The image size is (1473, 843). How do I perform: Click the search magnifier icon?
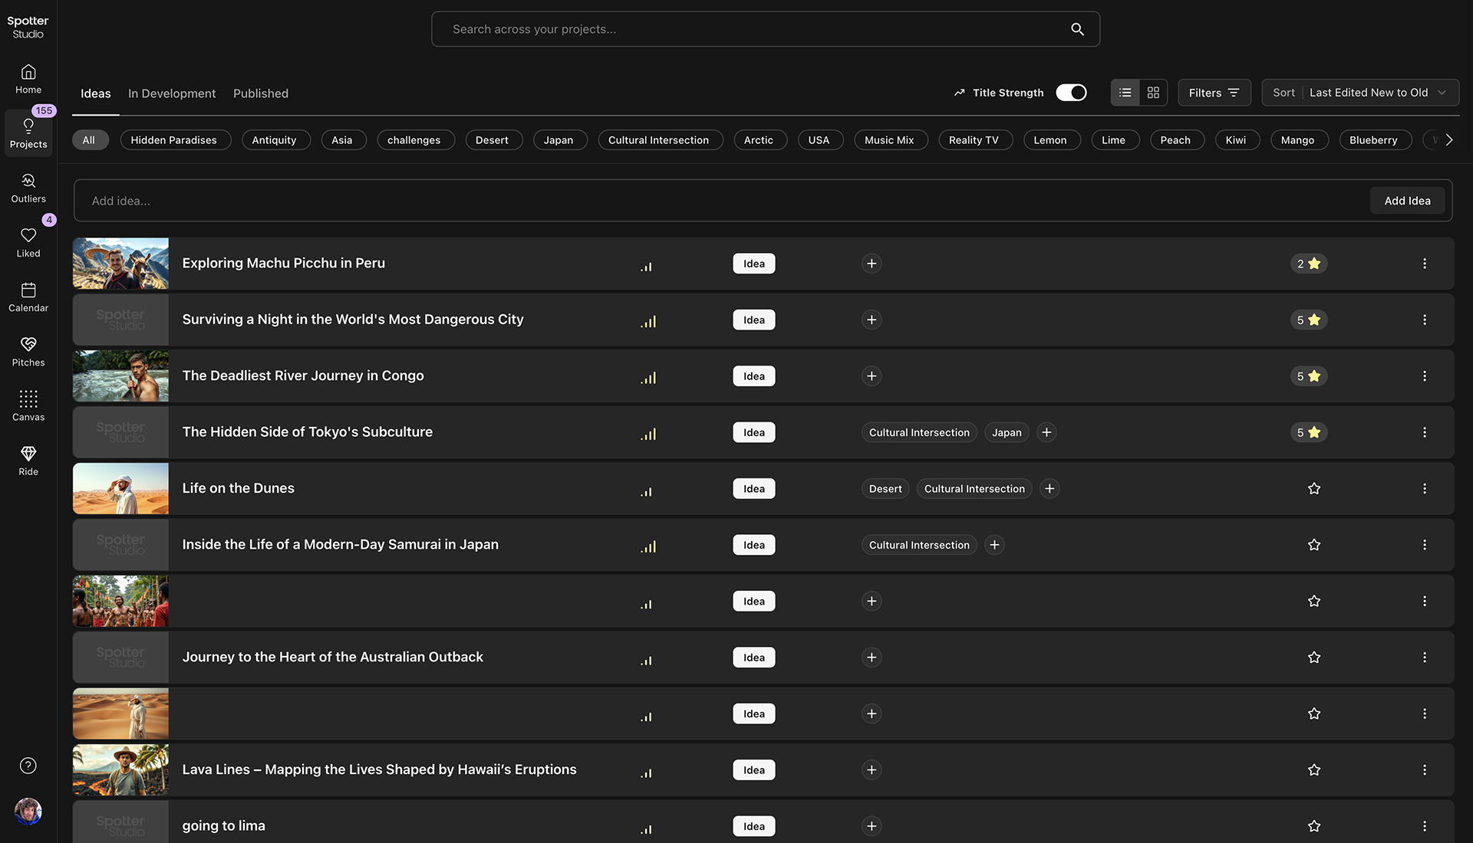(x=1077, y=29)
